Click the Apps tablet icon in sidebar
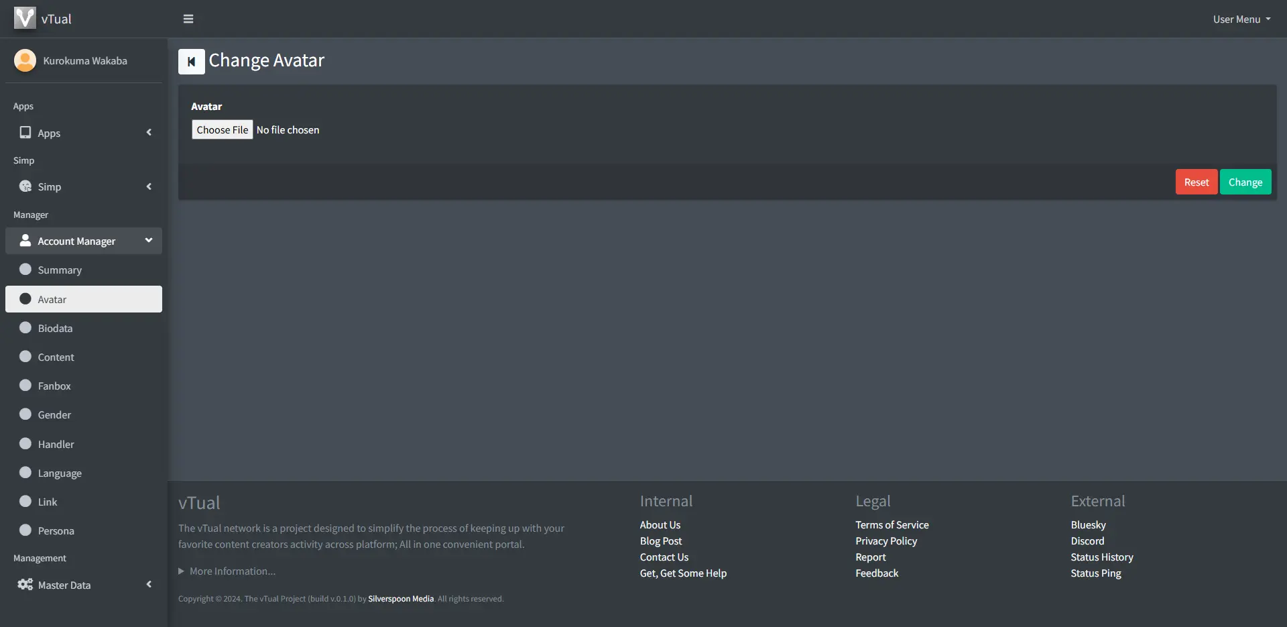Viewport: 1287px width, 627px height. coord(25,133)
